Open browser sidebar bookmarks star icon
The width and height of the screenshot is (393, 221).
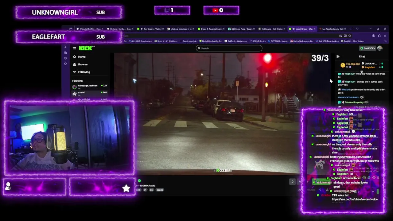tap(65, 64)
